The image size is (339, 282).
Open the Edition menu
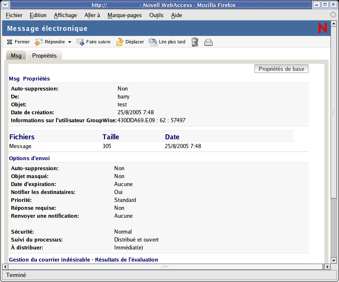38,15
